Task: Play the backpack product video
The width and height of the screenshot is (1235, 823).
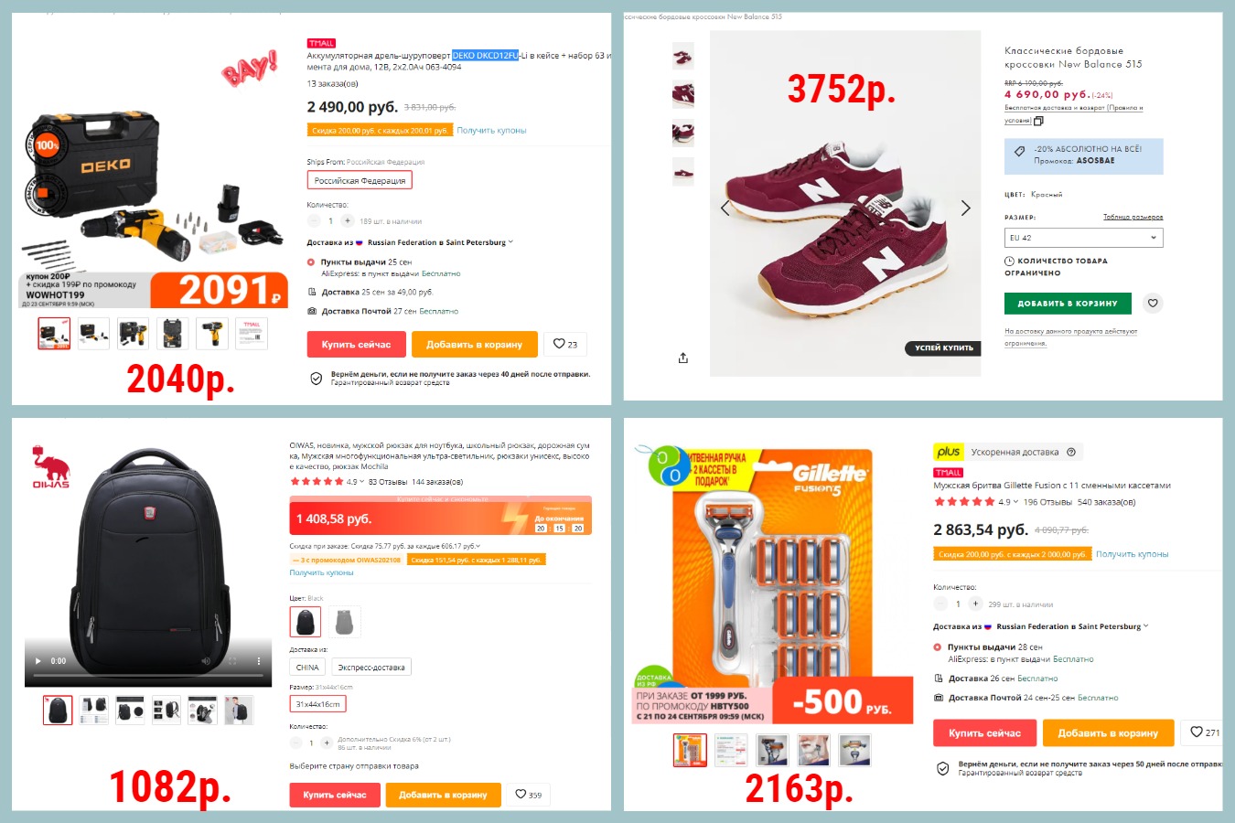Action: pyautogui.click(x=38, y=660)
